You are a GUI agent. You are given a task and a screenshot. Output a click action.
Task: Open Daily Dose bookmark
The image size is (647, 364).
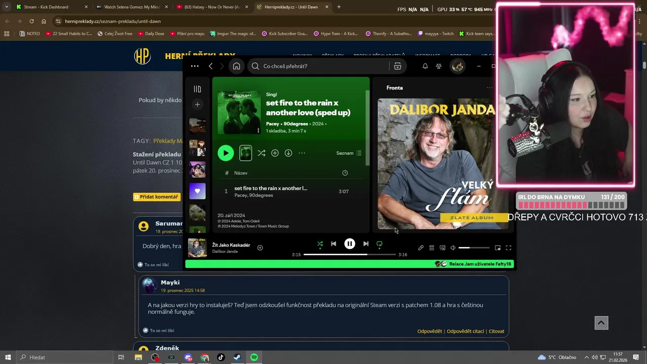tap(150, 34)
